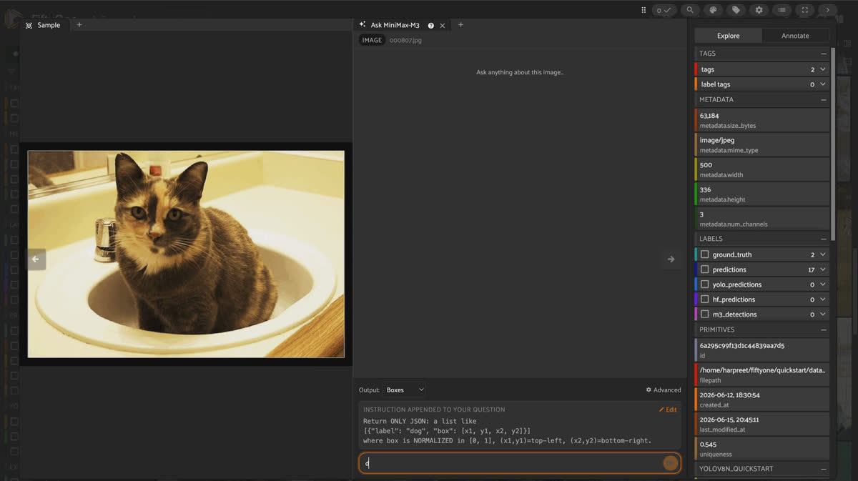Open the color palette settings icon
This screenshot has height=481, width=858.
(x=712, y=10)
